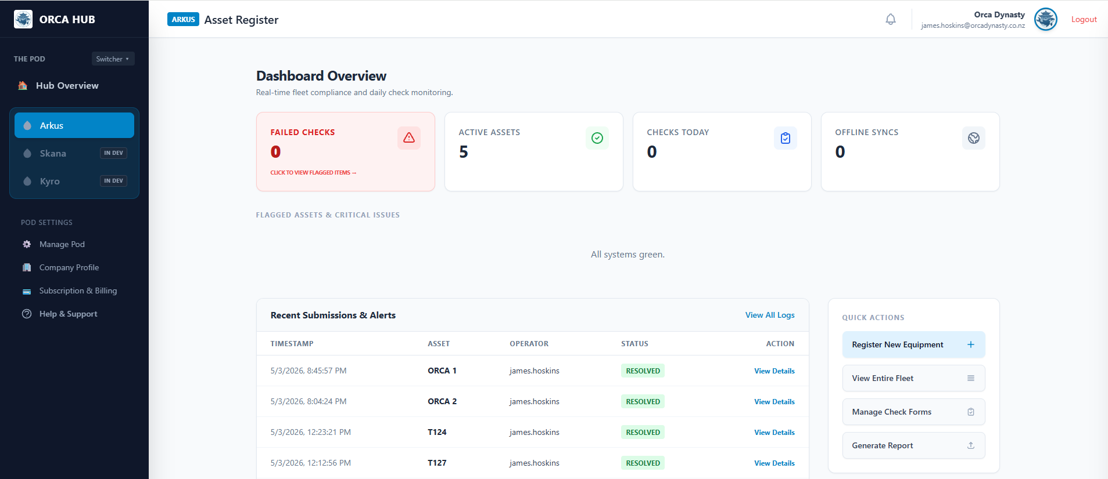Viewport: 1108px width, 479px height.
Task: Click the Checks Today clipboard icon
Action: pyautogui.click(x=786, y=137)
